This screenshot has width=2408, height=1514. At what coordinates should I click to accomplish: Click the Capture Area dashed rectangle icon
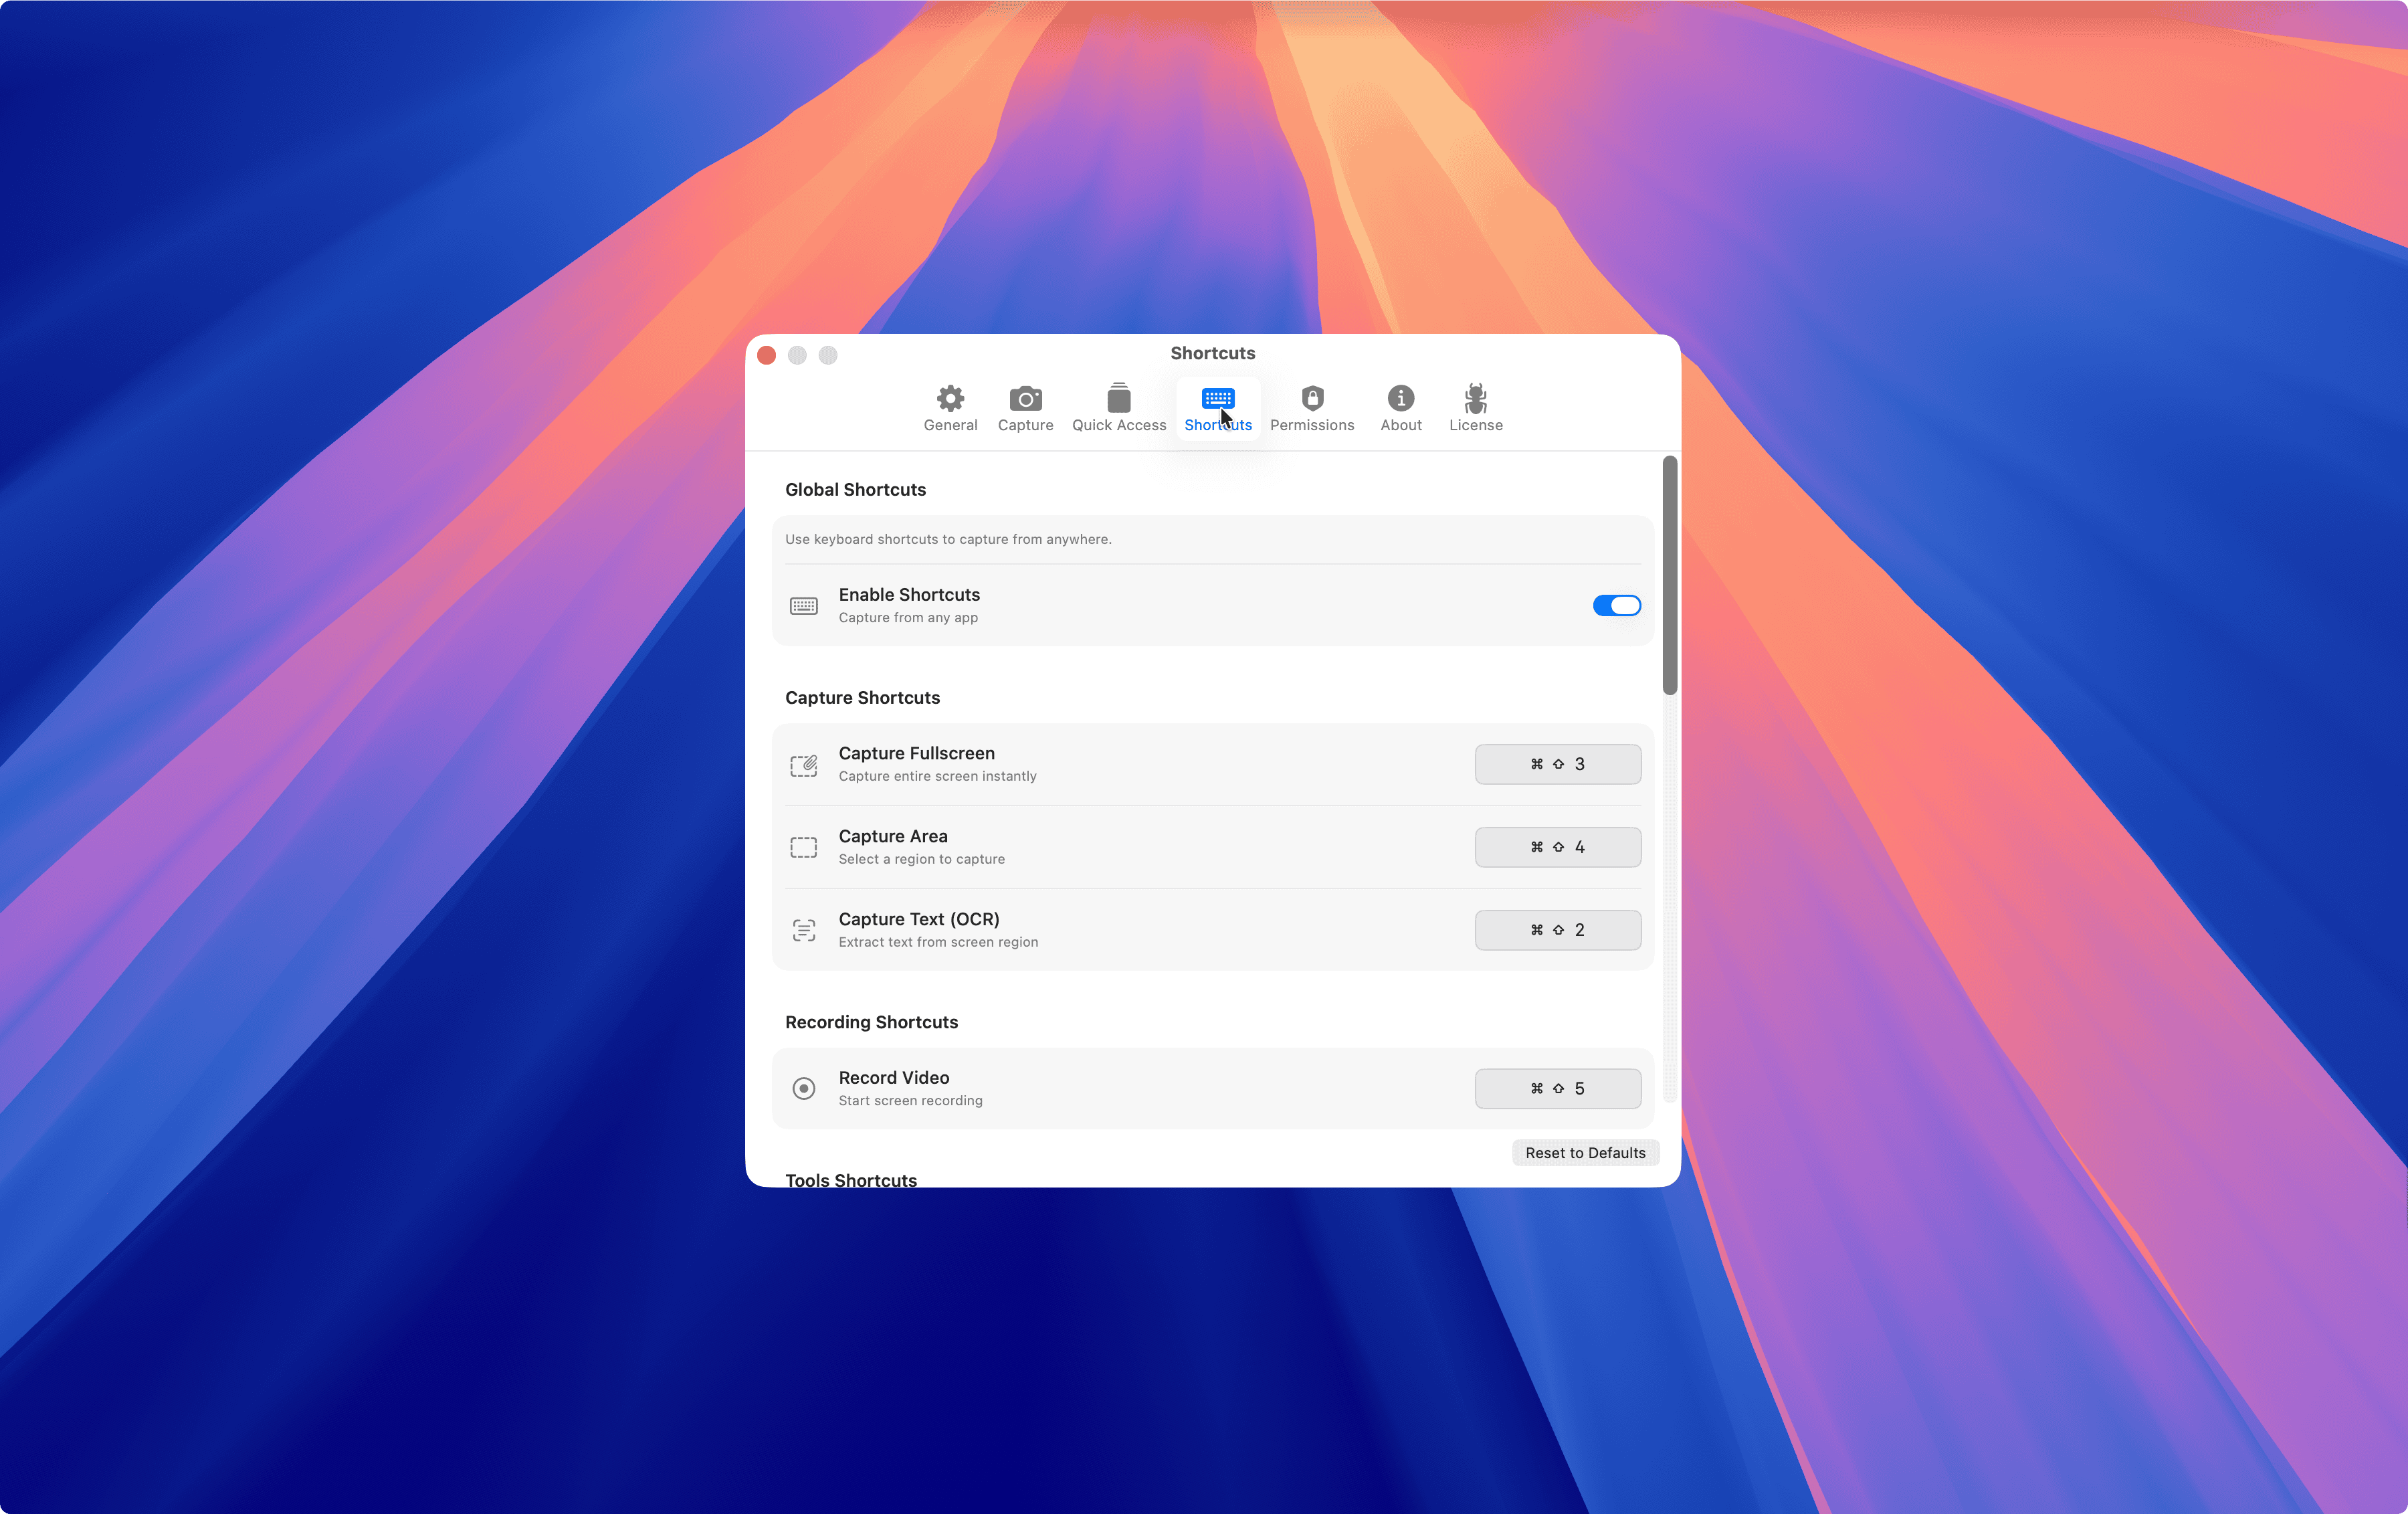tap(803, 847)
